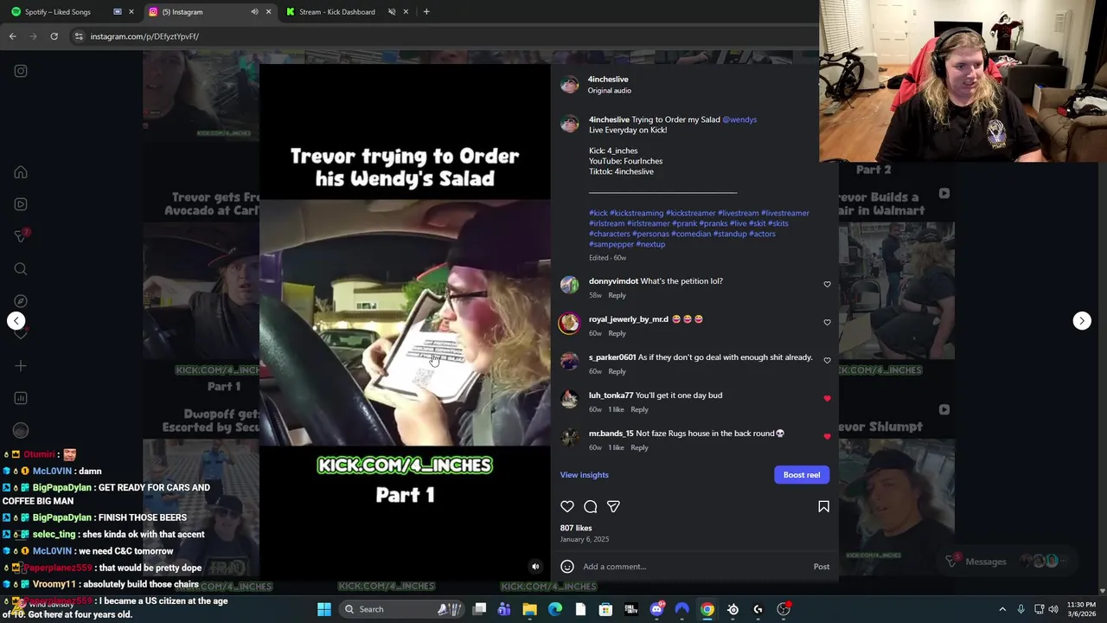Go to Home feed in Instagram sidebar
The height and width of the screenshot is (623, 1107).
coord(21,172)
